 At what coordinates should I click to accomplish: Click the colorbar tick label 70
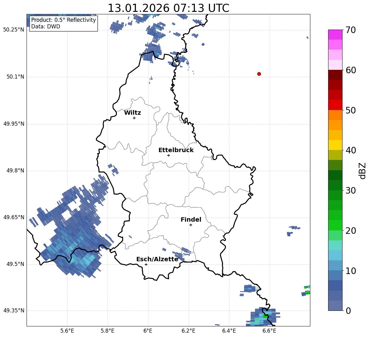click(x=351, y=30)
